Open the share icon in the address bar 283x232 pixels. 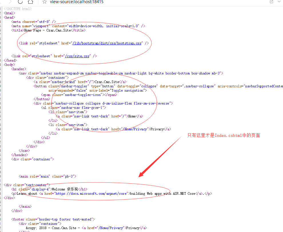click(x=271, y=2)
